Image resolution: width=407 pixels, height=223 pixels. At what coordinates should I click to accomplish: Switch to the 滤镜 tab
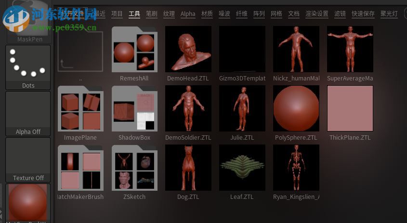pos(340,13)
